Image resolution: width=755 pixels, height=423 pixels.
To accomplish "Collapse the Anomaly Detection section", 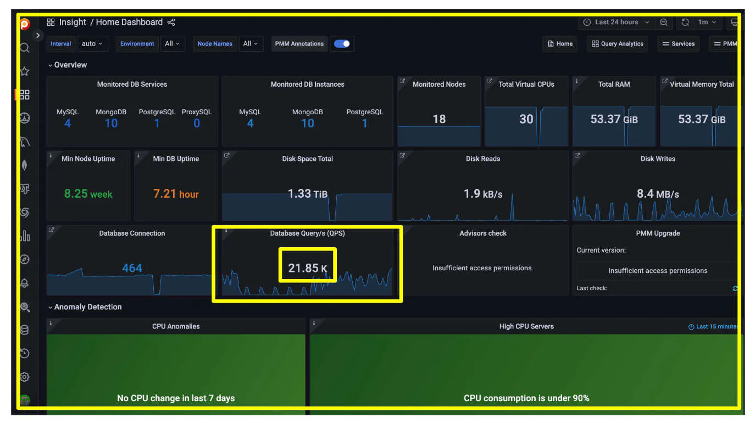I will click(x=85, y=307).
